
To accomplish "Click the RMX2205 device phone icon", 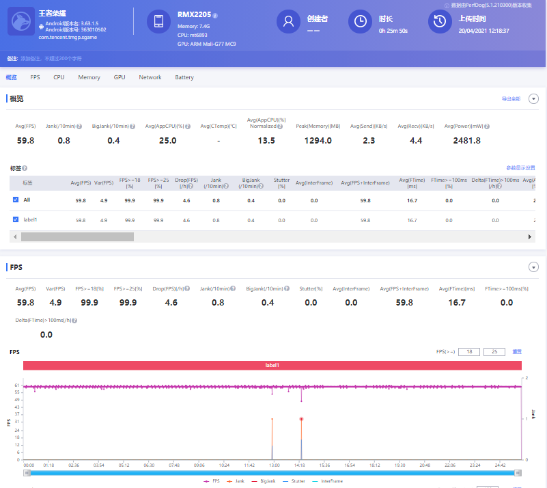I will coord(158,21).
